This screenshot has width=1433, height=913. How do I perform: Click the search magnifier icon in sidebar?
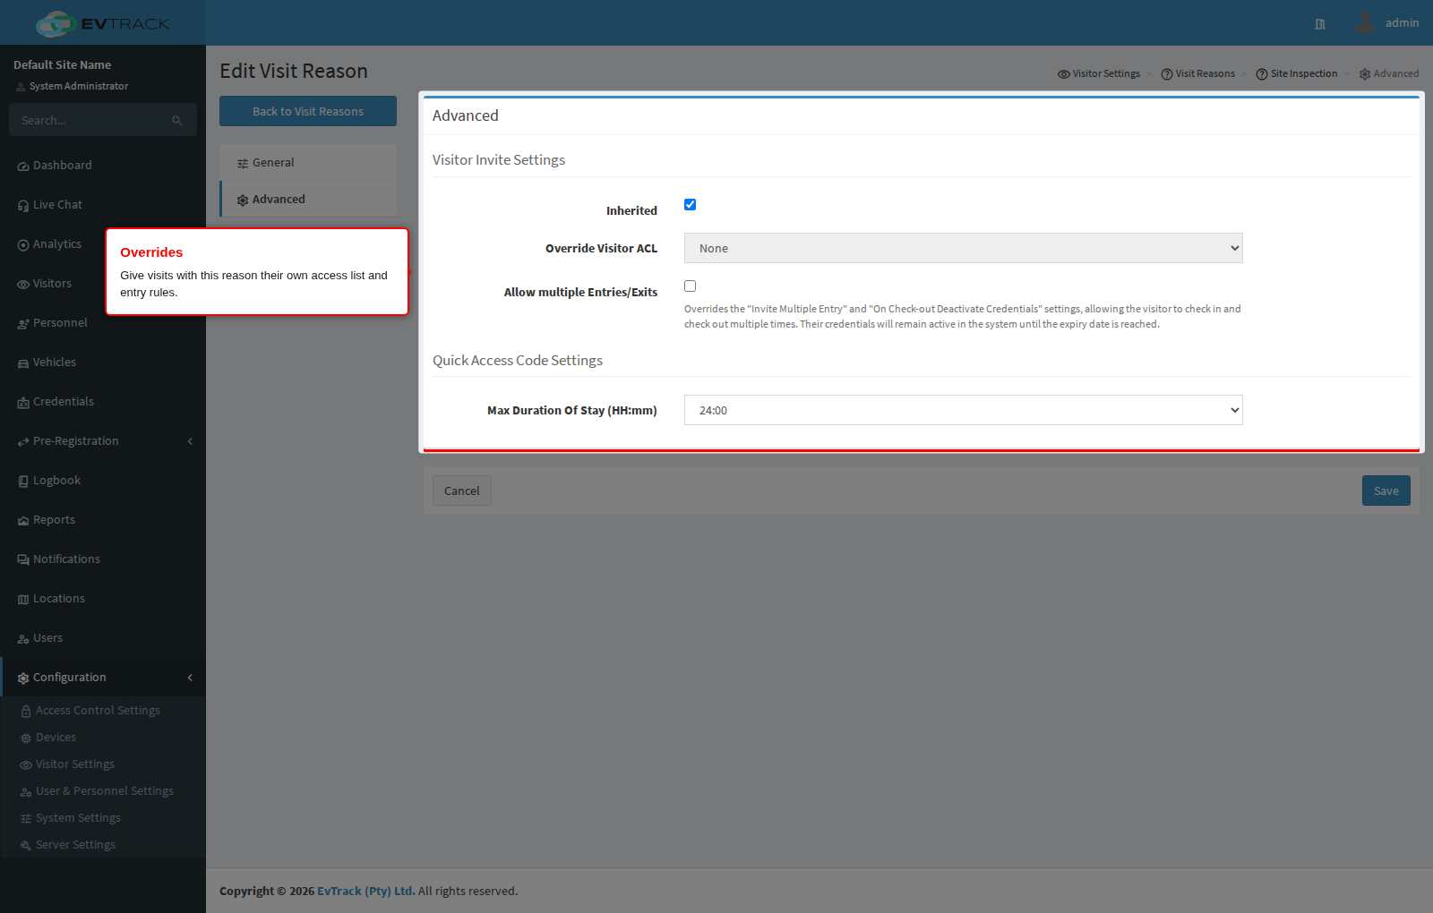click(177, 121)
